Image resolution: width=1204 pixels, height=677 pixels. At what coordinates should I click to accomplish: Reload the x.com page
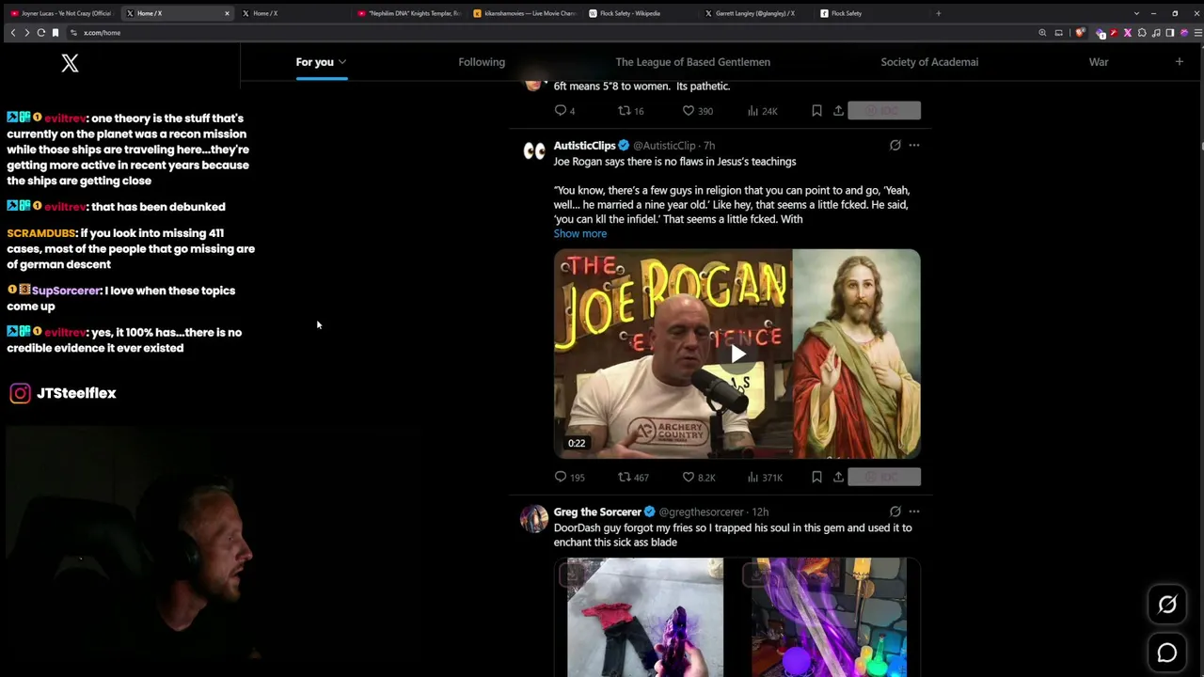tap(41, 33)
